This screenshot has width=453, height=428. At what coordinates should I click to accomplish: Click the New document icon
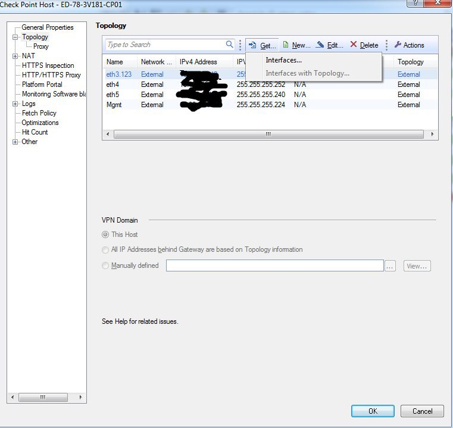286,45
